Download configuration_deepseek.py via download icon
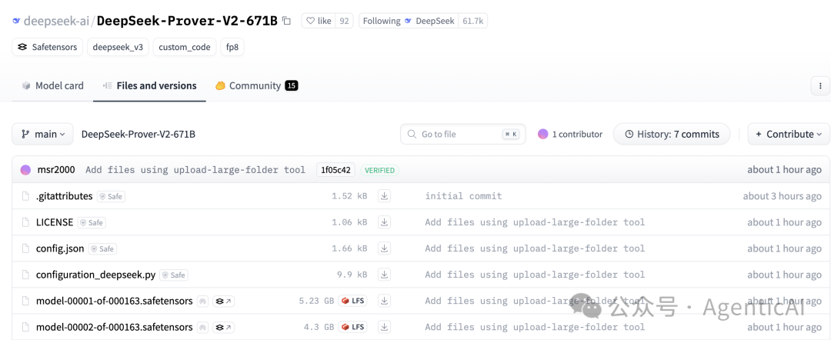 click(384, 275)
